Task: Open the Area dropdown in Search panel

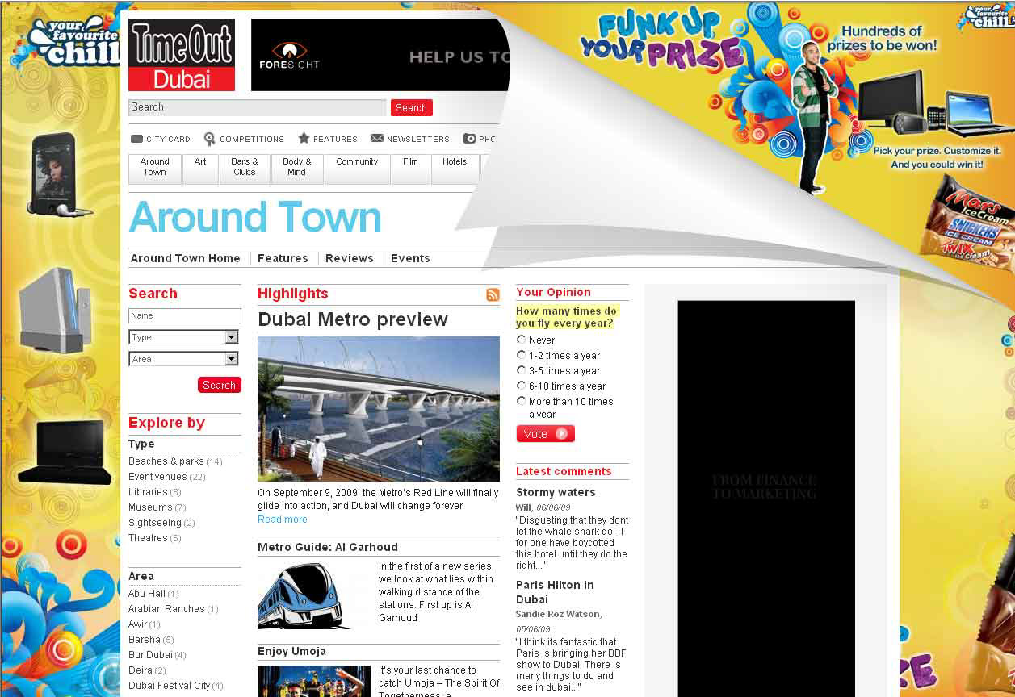Action: coord(183,359)
